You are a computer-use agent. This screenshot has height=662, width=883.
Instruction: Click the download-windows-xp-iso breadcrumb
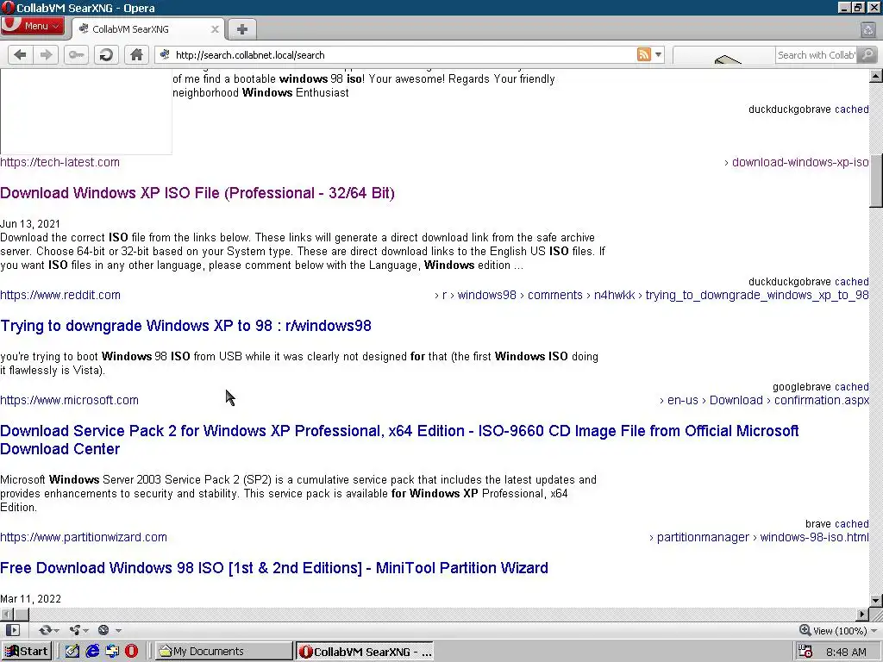[800, 162]
